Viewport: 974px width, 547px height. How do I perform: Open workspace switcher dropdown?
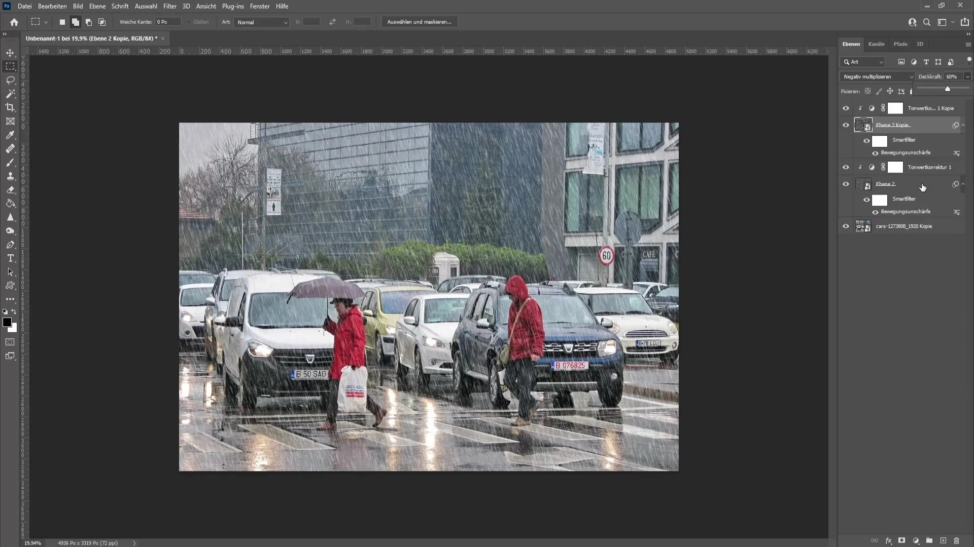945,22
